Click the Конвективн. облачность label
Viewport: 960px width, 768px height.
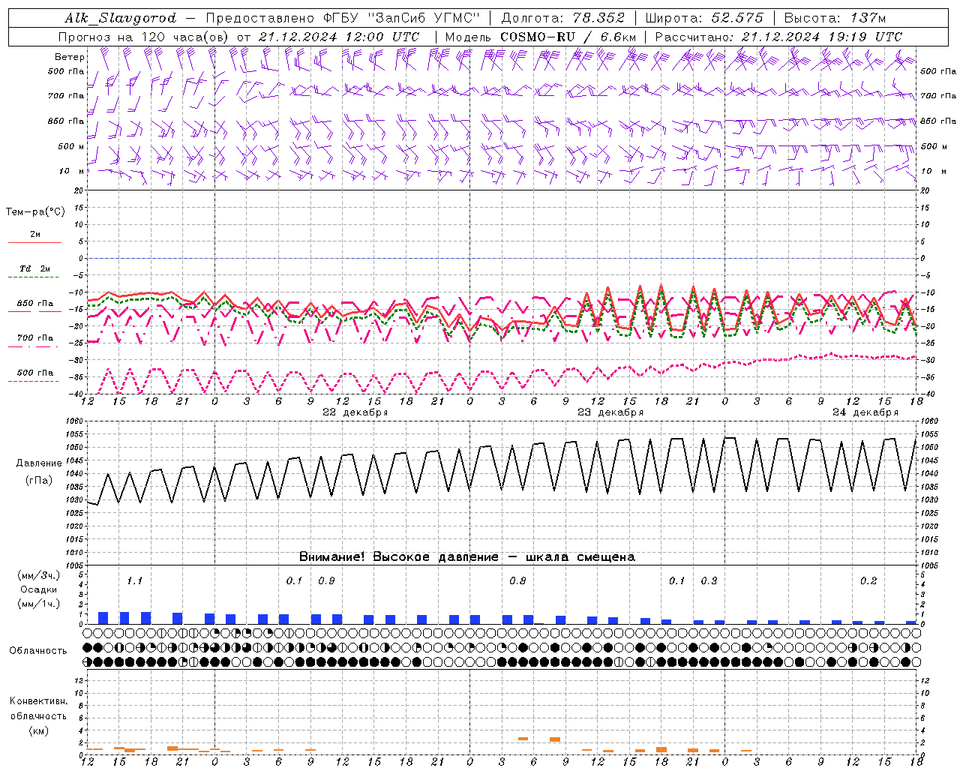click(x=38, y=715)
